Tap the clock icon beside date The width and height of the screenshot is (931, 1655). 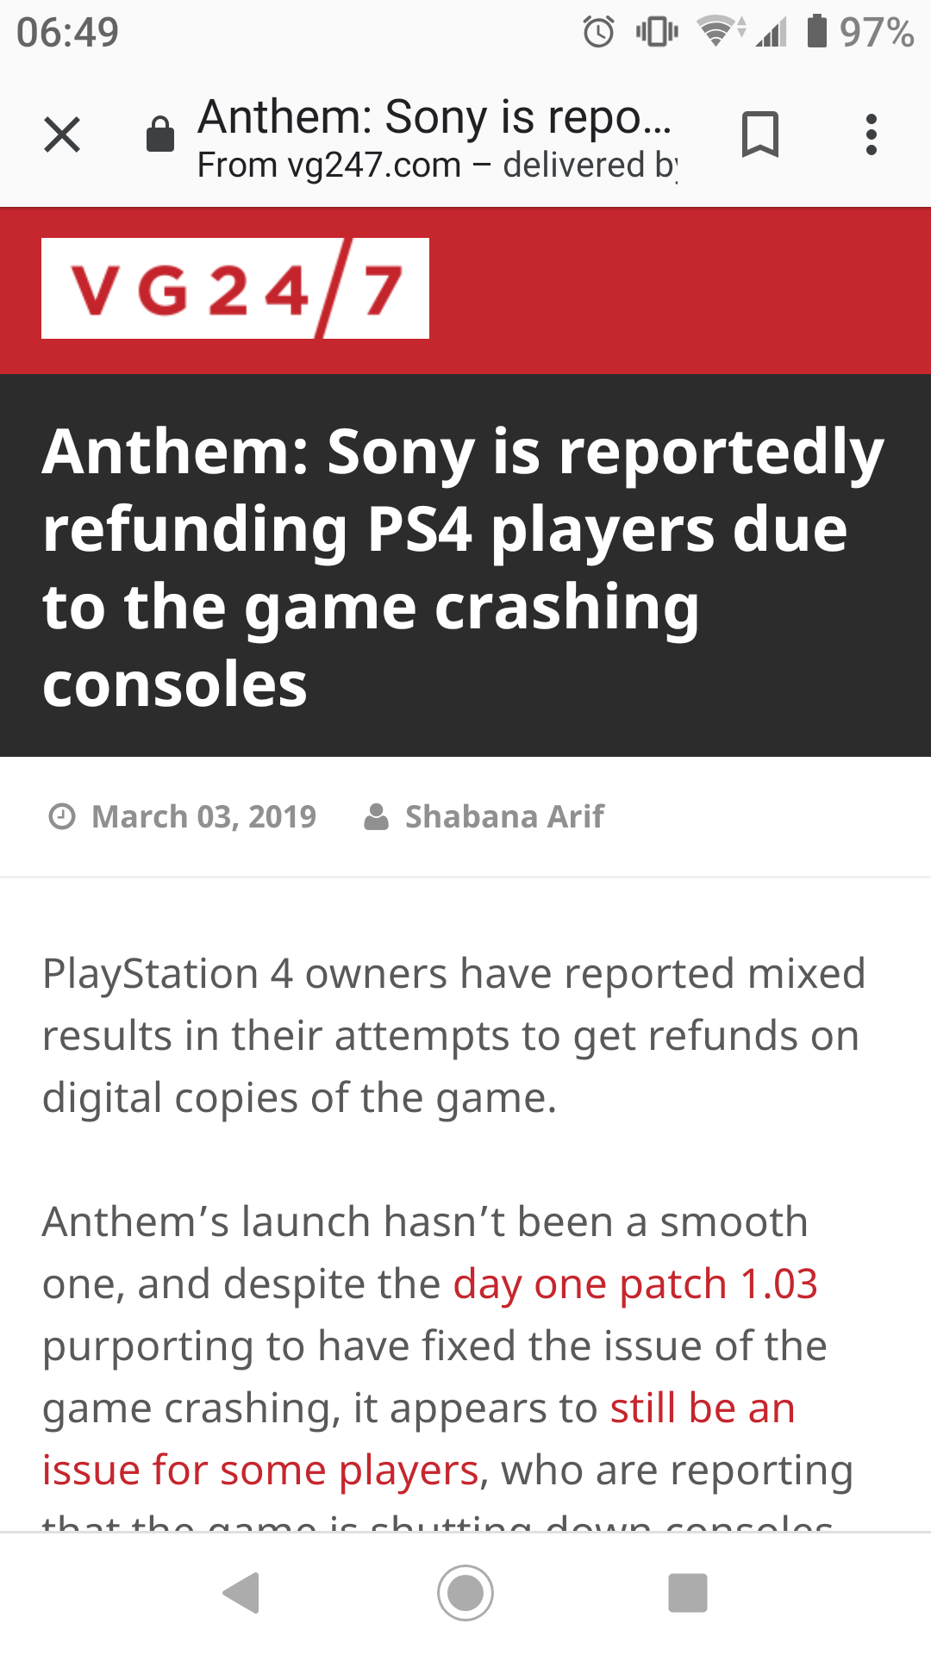(62, 816)
